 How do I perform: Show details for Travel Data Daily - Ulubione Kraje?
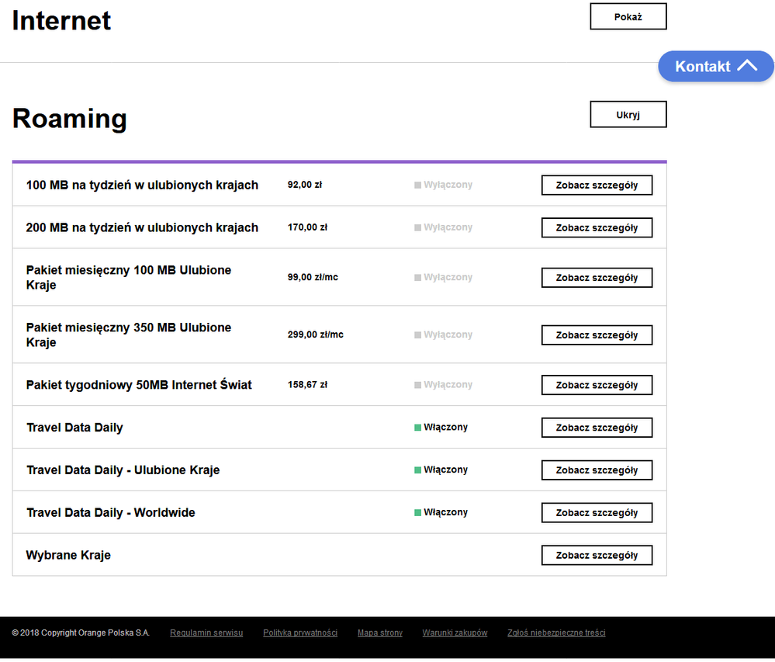596,470
